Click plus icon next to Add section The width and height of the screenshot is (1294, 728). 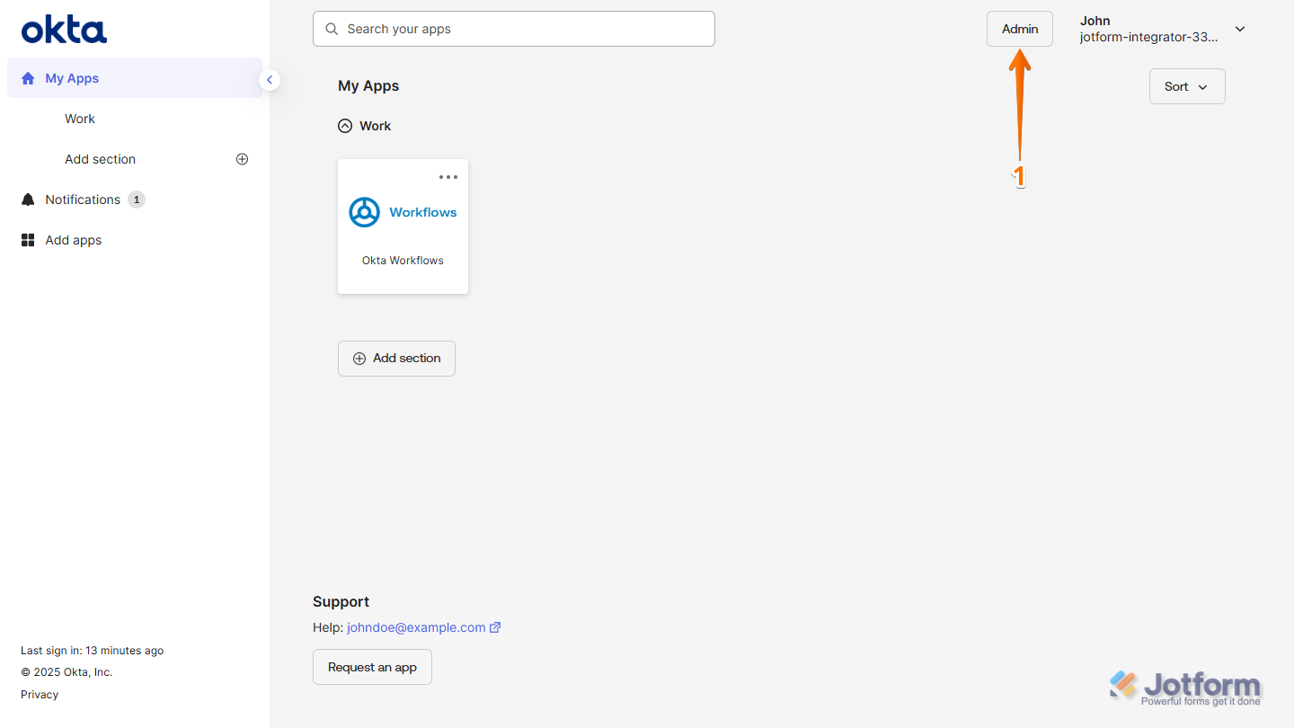pos(242,159)
